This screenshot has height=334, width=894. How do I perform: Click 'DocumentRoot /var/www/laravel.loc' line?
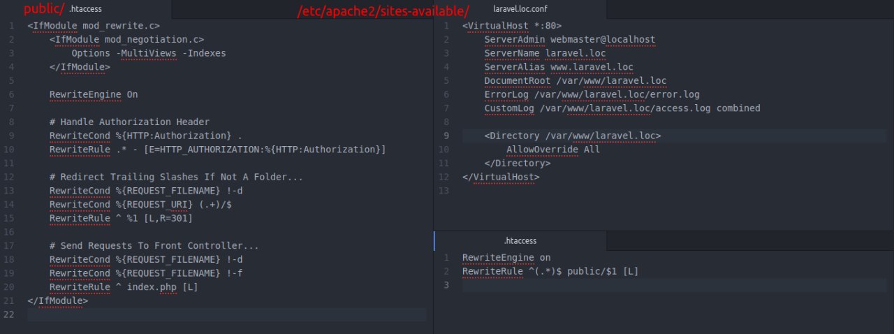click(576, 81)
